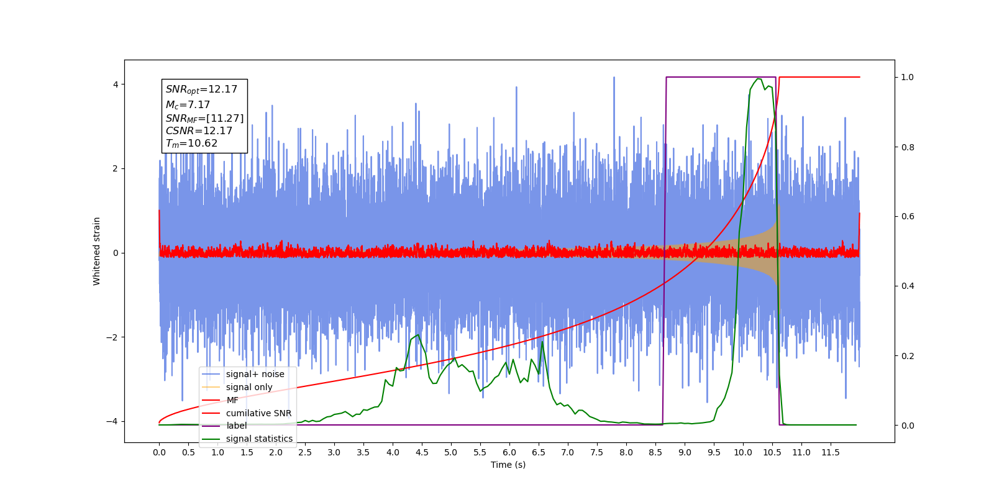Click the blue line swatch for signal+ noise

tap(211, 375)
